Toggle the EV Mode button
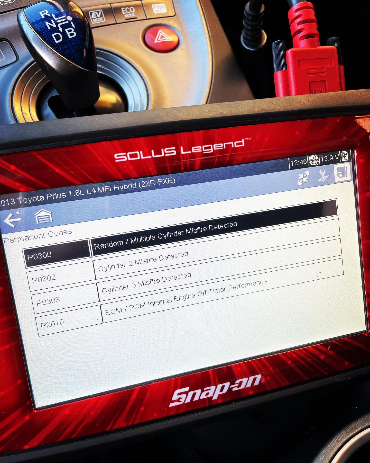Screen dimensions: 370x463 pos(97,16)
